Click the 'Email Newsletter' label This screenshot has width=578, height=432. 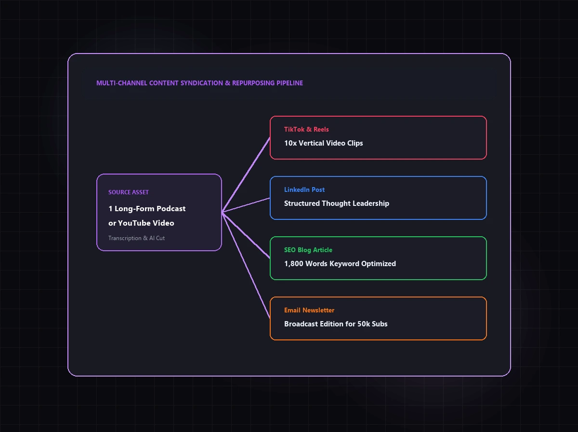pyautogui.click(x=309, y=310)
